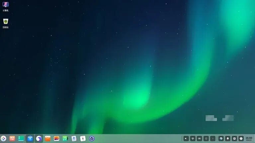This screenshot has height=143, width=255.
Task: Open the document viewer dock icon
Action: tap(74, 138)
